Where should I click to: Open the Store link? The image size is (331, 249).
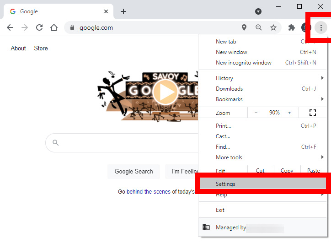click(41, 48)
